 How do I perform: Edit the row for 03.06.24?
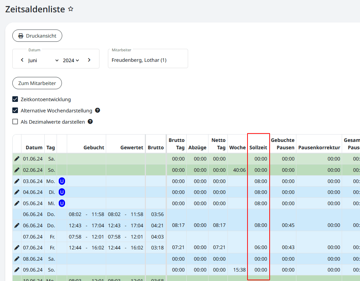17,181
